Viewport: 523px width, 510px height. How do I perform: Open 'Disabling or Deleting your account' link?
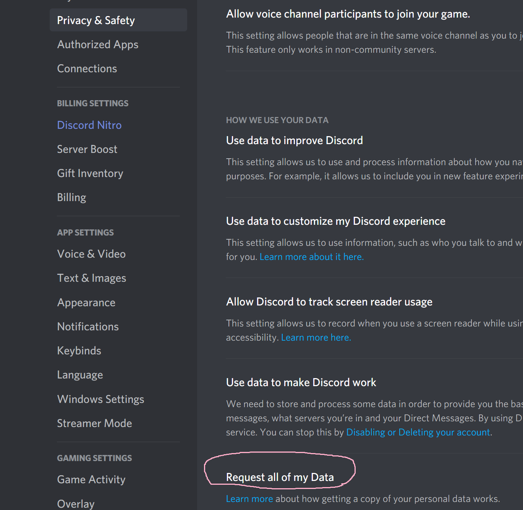coord(418,432)
